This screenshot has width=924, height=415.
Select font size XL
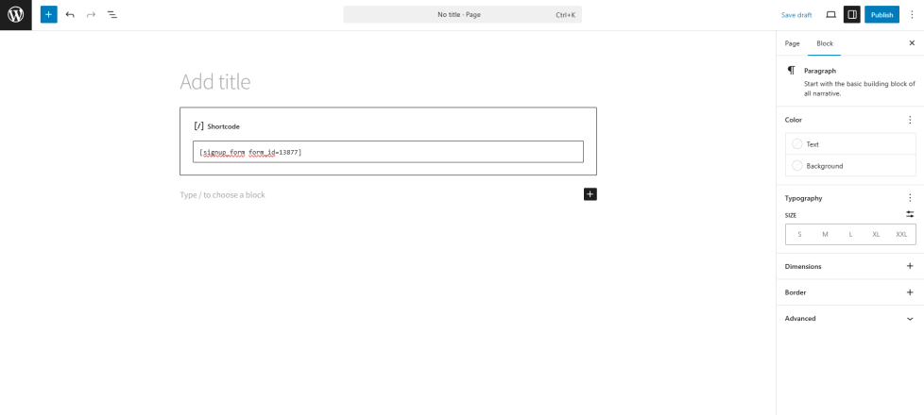876,234
